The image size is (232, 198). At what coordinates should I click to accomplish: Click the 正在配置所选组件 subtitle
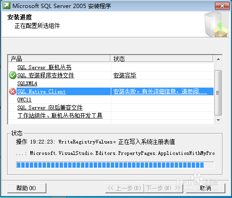[x=37, y=26]
